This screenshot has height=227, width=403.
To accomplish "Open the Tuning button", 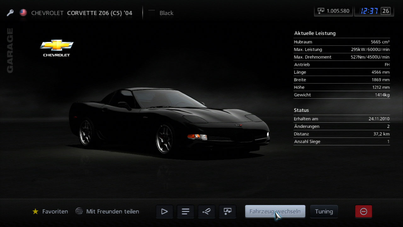I will [x=324, y=212].
